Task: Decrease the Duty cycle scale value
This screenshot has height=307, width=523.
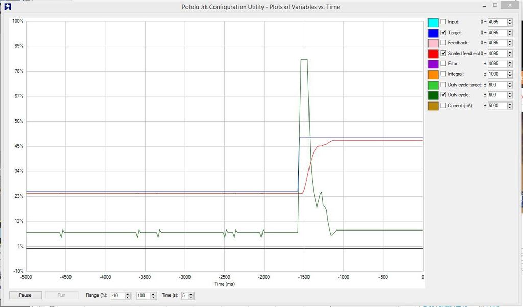Action: pos(510,97)
